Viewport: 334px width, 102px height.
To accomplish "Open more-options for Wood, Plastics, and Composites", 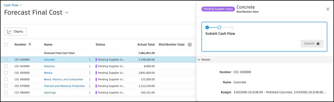I will 90,79.
